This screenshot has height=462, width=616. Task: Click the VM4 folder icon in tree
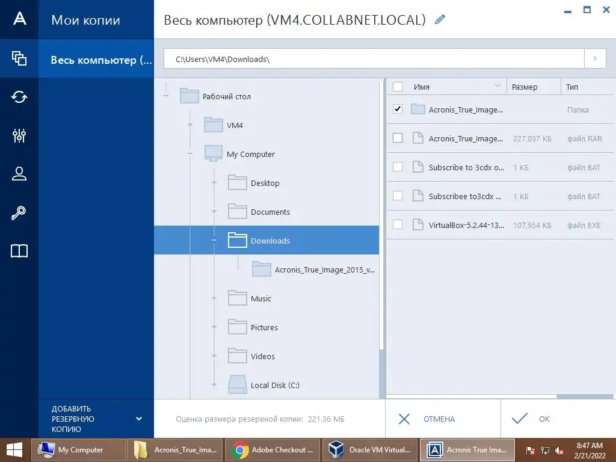tap(214, 125)
